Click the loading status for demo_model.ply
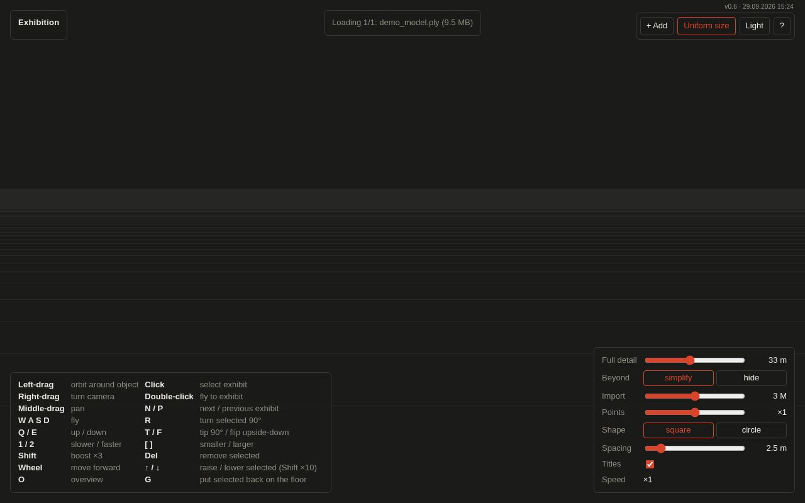The width and height of the screenshot is (805, 503). (x=402, y=23)
